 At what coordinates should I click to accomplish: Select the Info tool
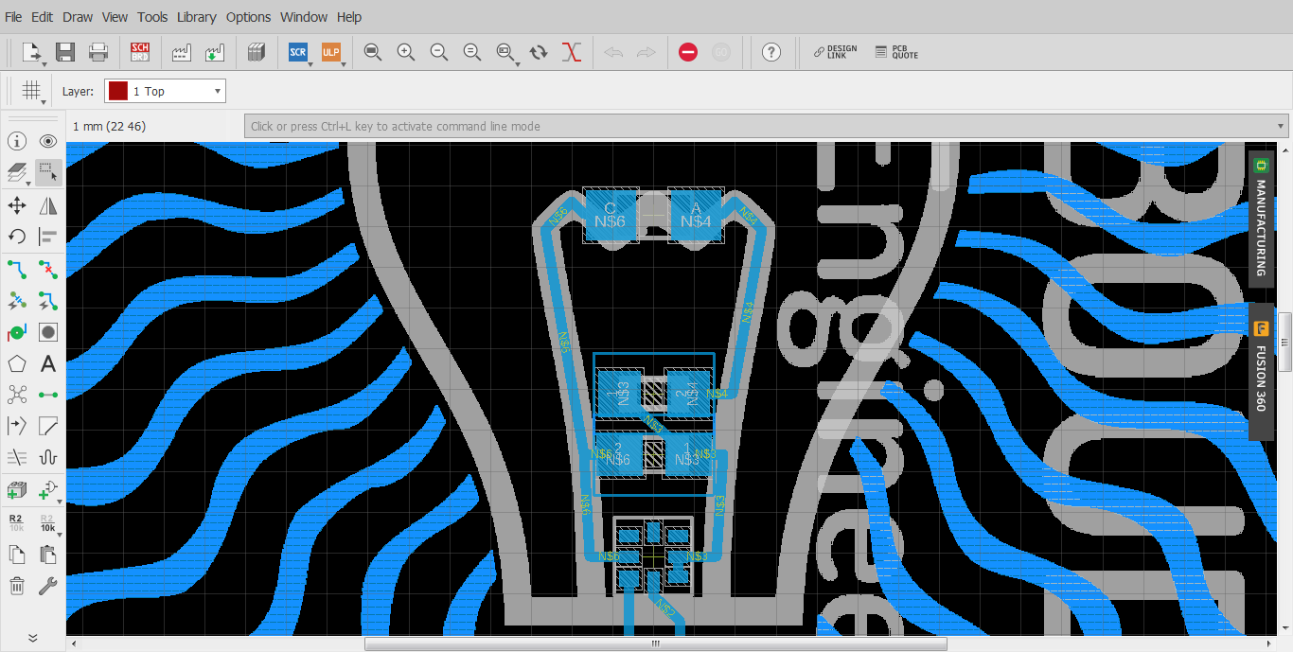tap(17, 142)
